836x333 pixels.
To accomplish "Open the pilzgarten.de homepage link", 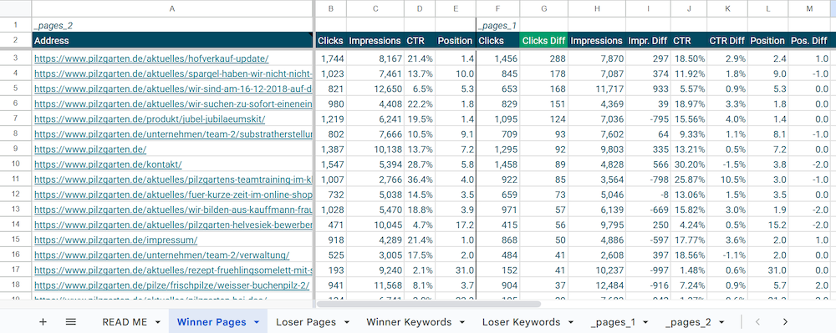I will point(90,149).
